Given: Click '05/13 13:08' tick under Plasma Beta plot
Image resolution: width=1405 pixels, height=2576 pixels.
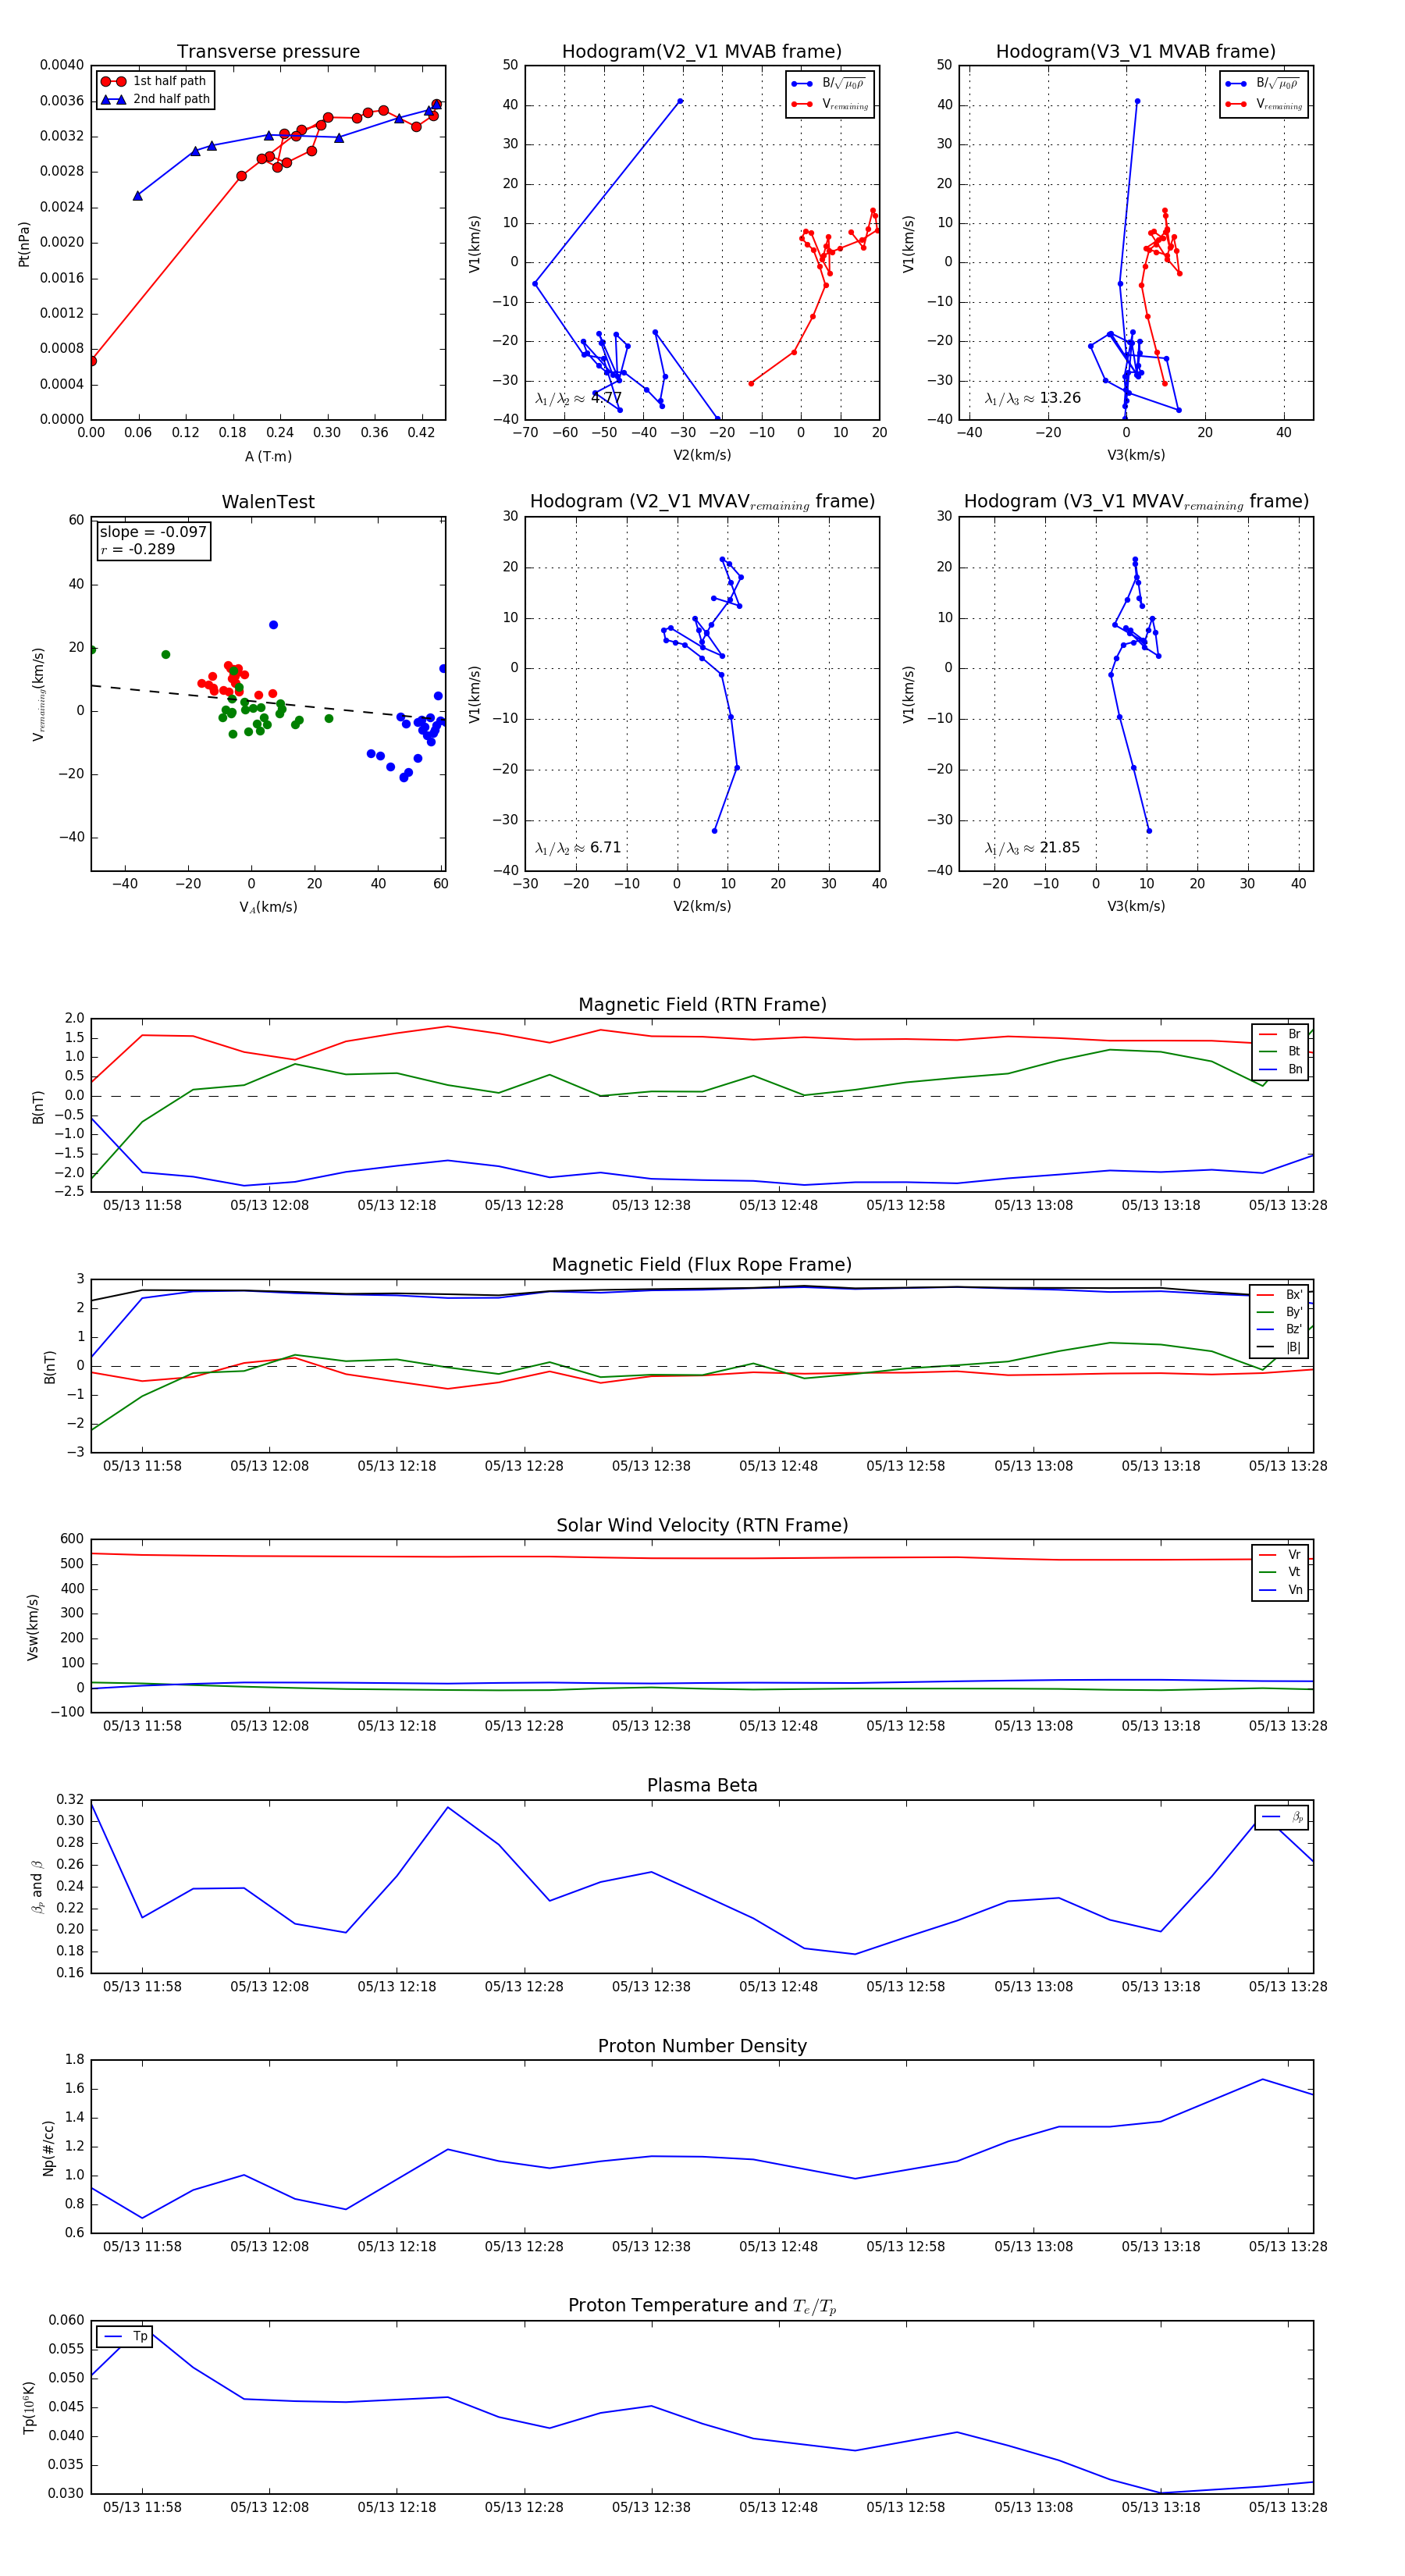Looking at the screenshot, I should (1033, 1986).
